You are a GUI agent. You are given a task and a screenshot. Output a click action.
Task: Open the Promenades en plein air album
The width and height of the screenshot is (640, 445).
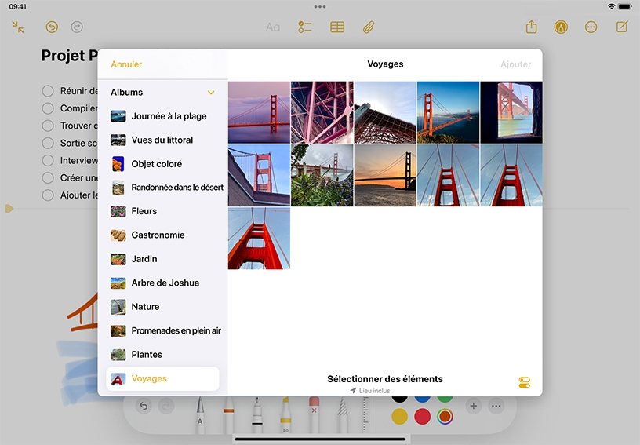163,330
